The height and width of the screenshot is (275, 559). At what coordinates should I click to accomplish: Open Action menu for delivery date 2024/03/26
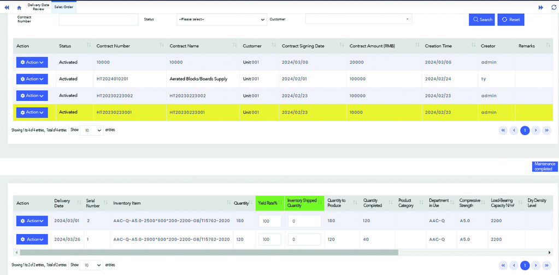coord(32,239)
